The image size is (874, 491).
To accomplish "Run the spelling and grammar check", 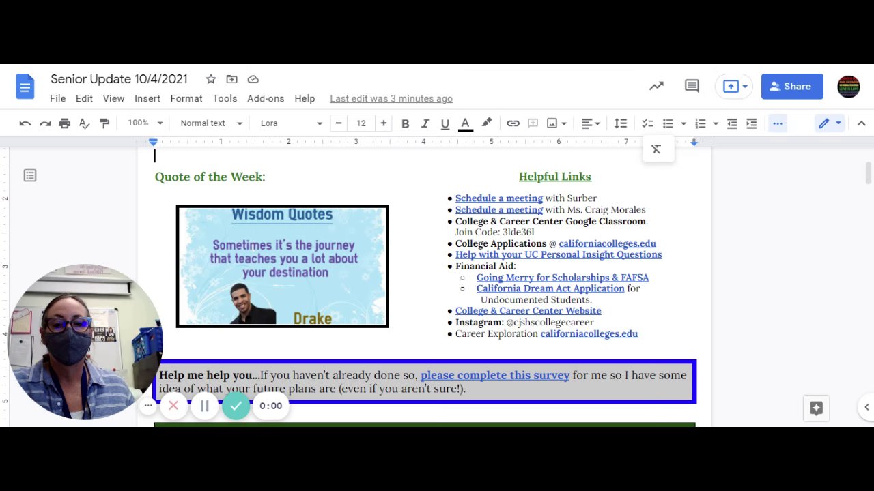I will coord(85,123).
